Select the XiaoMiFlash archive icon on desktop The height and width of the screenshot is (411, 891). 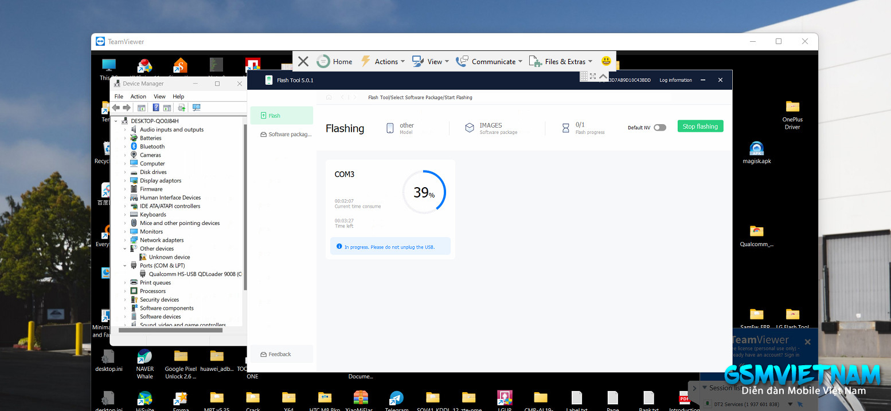pyautogui.click(x=361, y=401)
